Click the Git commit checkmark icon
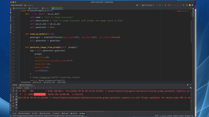 175,5
